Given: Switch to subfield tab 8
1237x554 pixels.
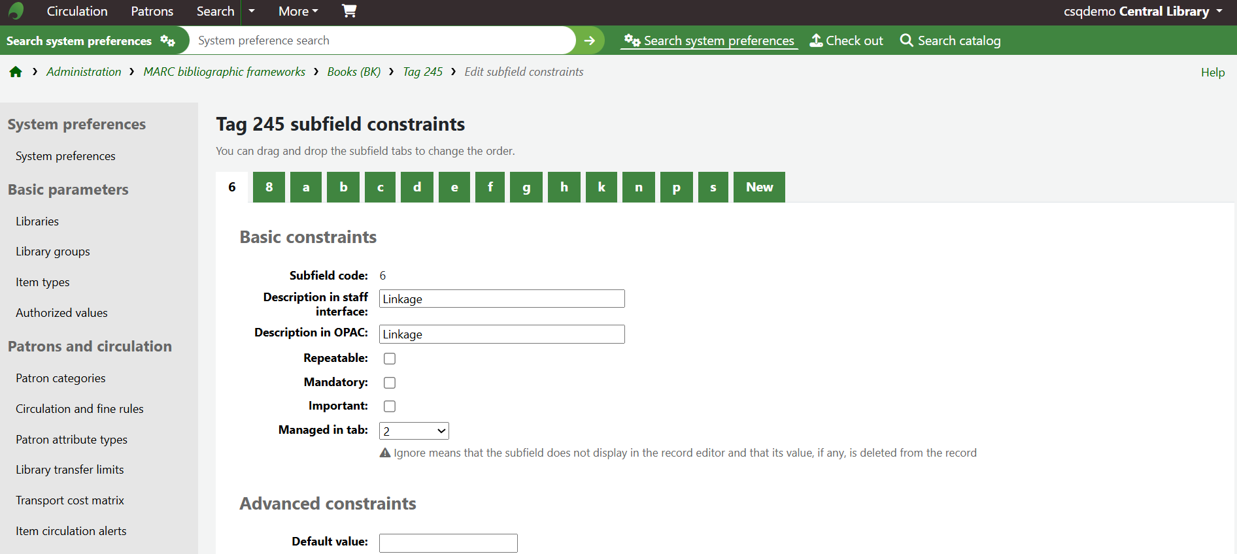Looking at the screenshot, I should pos(269,187).
